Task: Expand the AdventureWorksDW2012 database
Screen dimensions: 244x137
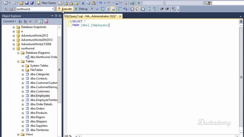Action: pos(14,40)
